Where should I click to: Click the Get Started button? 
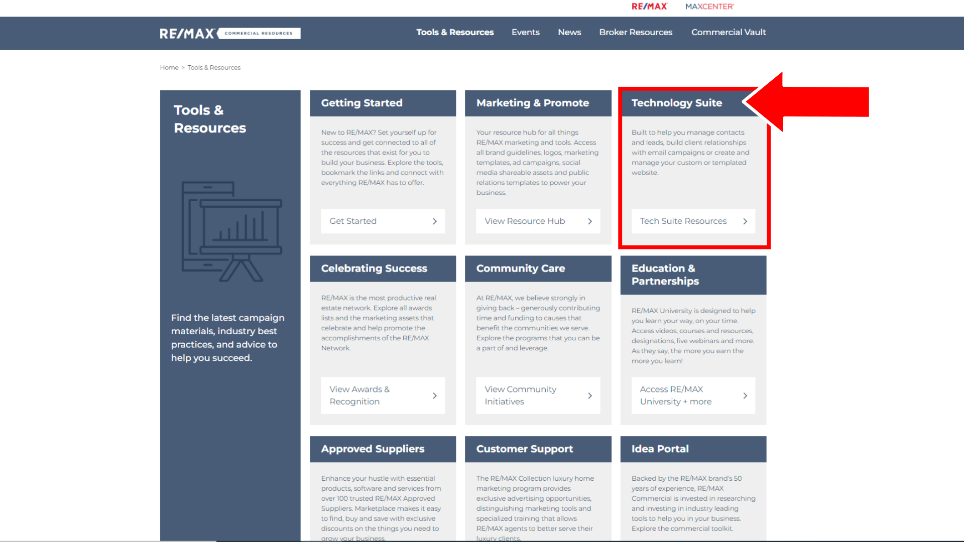point(383,221)
